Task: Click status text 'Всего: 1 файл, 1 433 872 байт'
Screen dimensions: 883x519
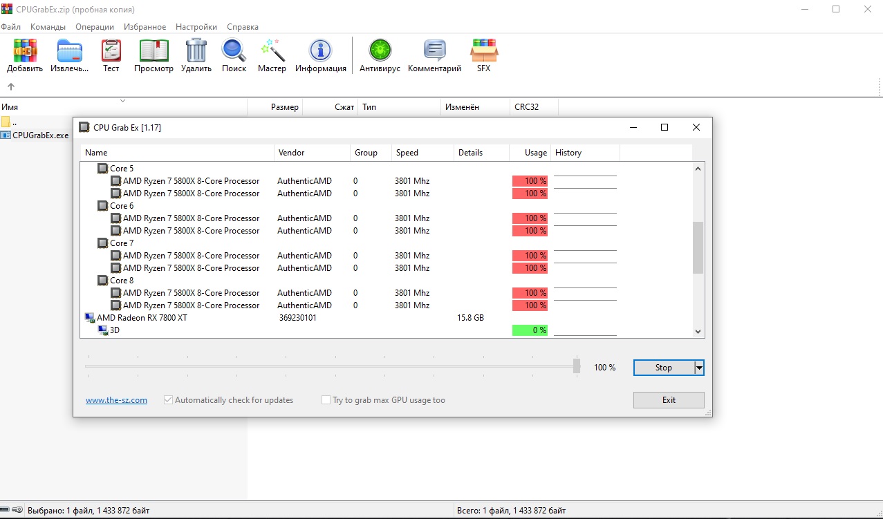Action: 511,511
